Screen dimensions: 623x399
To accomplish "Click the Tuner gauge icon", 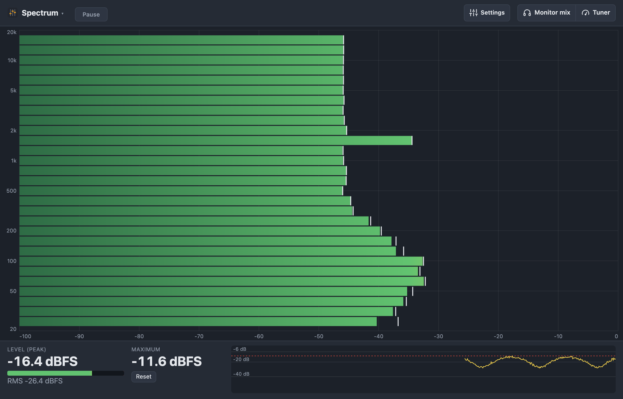I will tap(585, 13).
